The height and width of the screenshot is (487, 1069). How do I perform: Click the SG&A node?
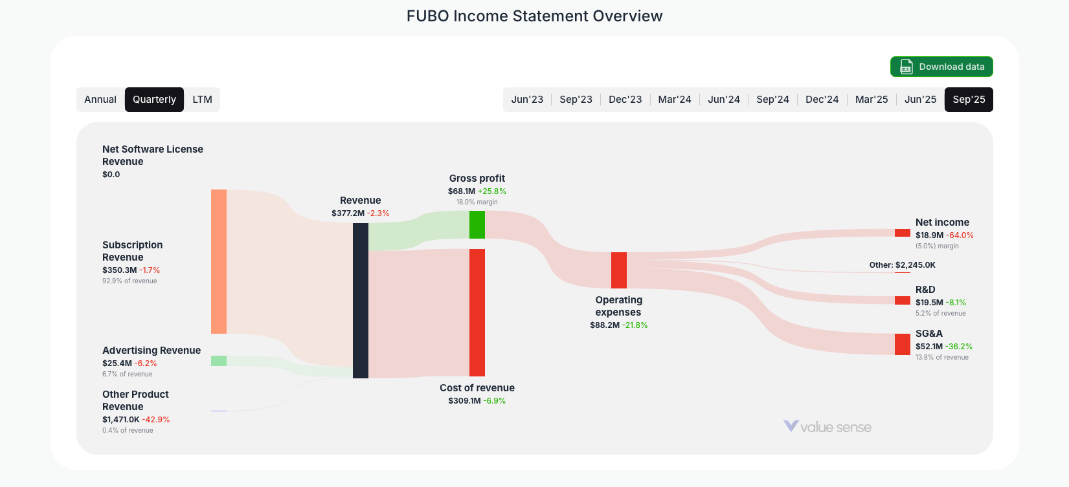[x=902, y=344]
